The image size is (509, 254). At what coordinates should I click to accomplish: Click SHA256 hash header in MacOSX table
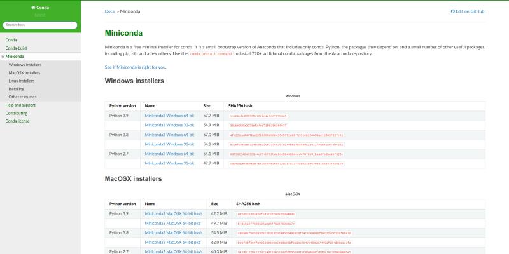tap(248, 204)
